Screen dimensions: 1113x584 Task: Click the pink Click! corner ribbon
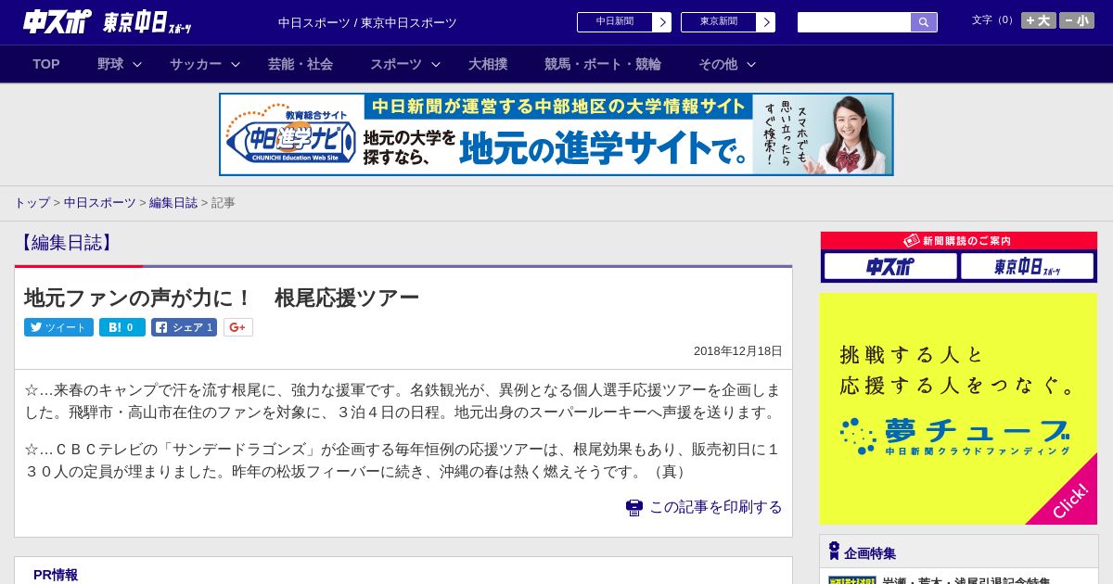click(x=1069, y=500)
